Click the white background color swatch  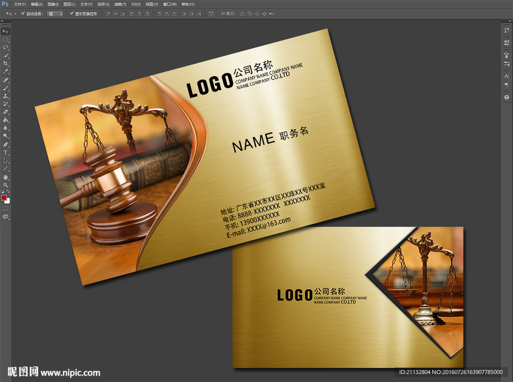click(8, 201)
